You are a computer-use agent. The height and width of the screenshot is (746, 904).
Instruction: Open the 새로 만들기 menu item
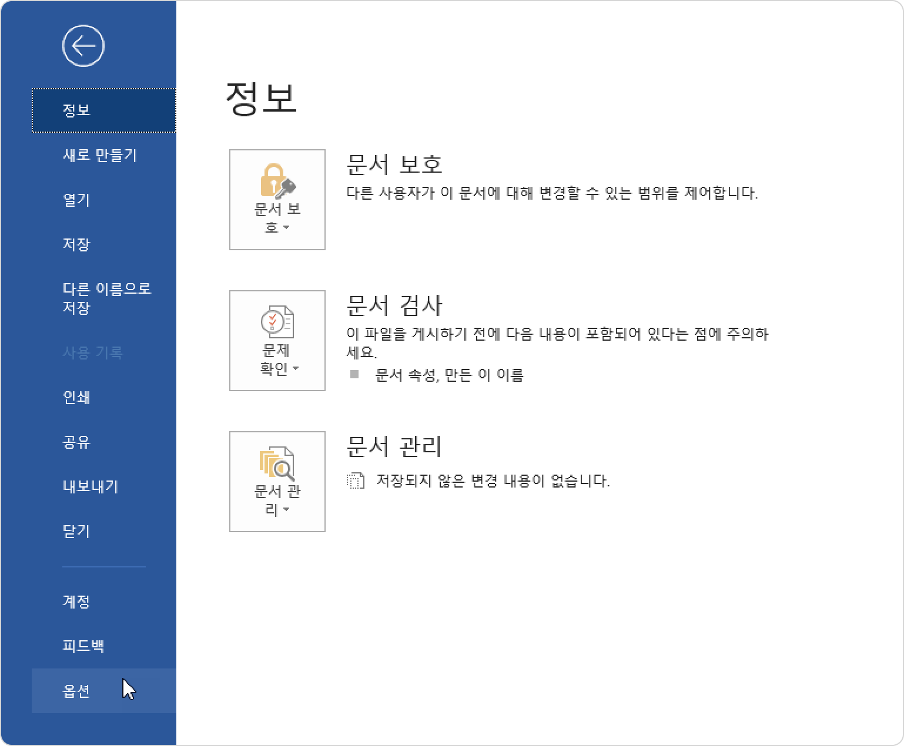point(104,155)
